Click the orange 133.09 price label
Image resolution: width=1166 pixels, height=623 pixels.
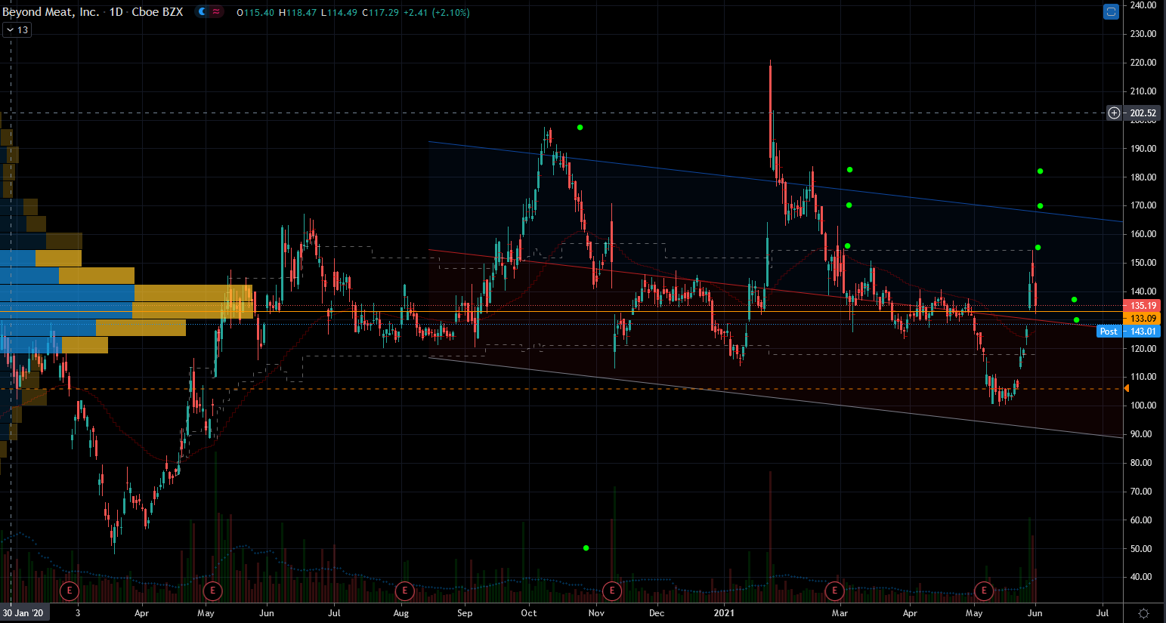[x=1143, y=319]
